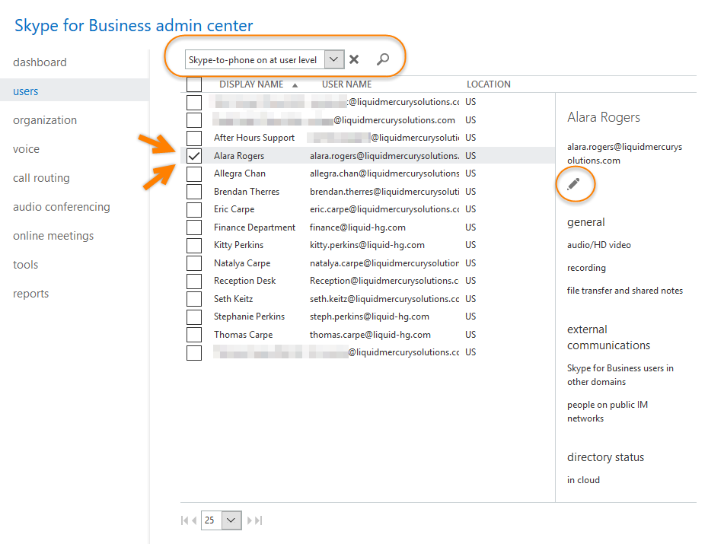Open the organization section
Viewport: 724px width, 544px height.
pos(45,120)
